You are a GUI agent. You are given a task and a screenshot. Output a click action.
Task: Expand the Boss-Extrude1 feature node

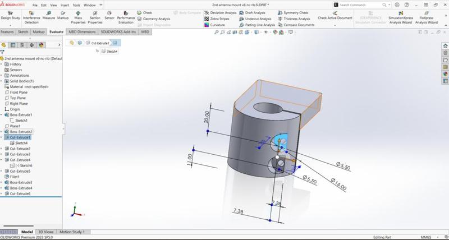click(x=2, y=115)
